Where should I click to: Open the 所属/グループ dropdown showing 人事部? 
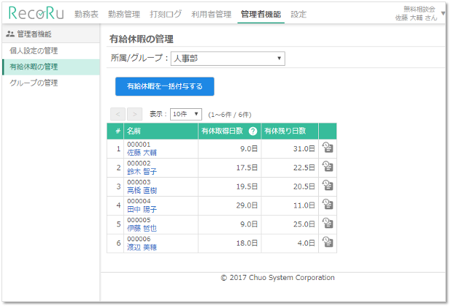coord(228,58)
